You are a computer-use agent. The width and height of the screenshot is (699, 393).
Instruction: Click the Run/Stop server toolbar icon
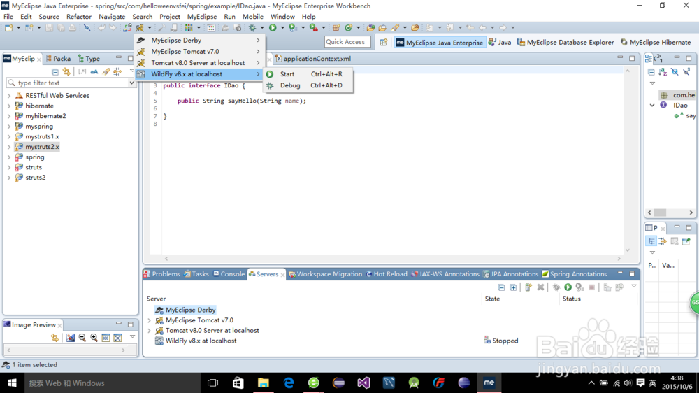pos(140,28)
